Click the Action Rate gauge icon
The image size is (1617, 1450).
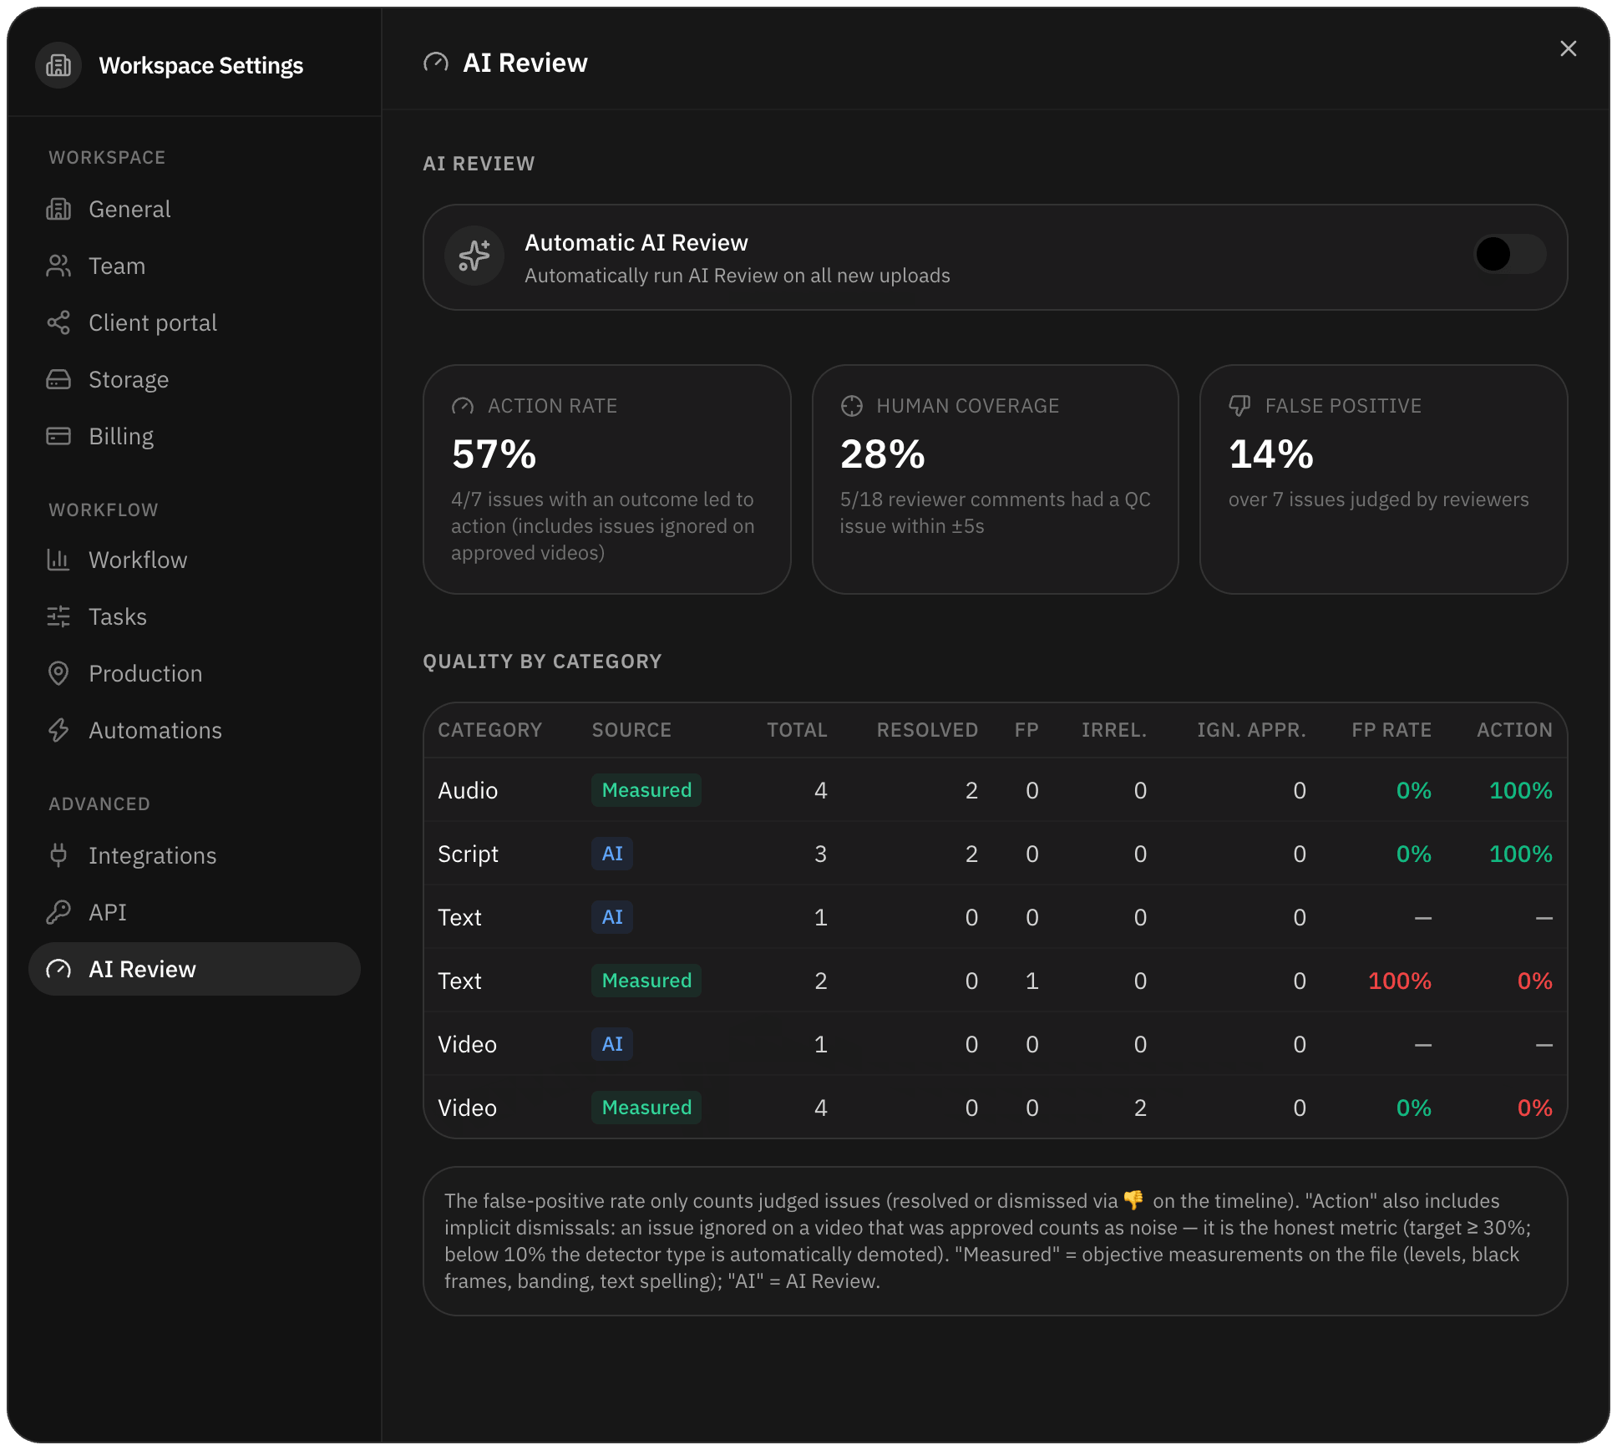click(463, 406)
